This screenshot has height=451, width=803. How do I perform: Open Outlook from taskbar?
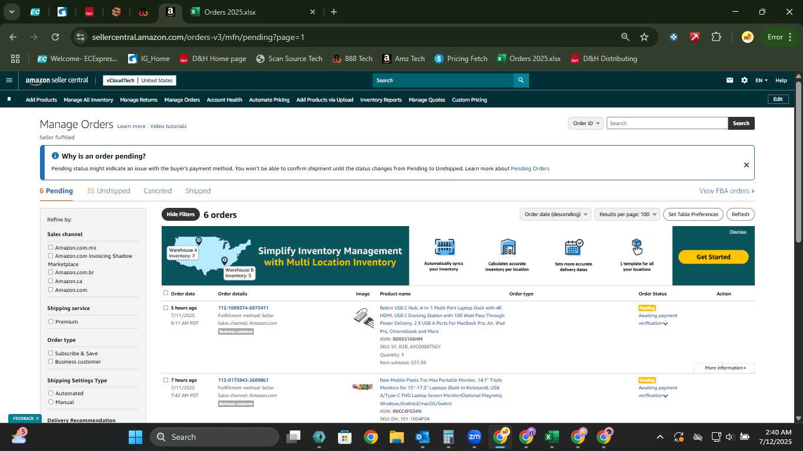click(422, 437)
